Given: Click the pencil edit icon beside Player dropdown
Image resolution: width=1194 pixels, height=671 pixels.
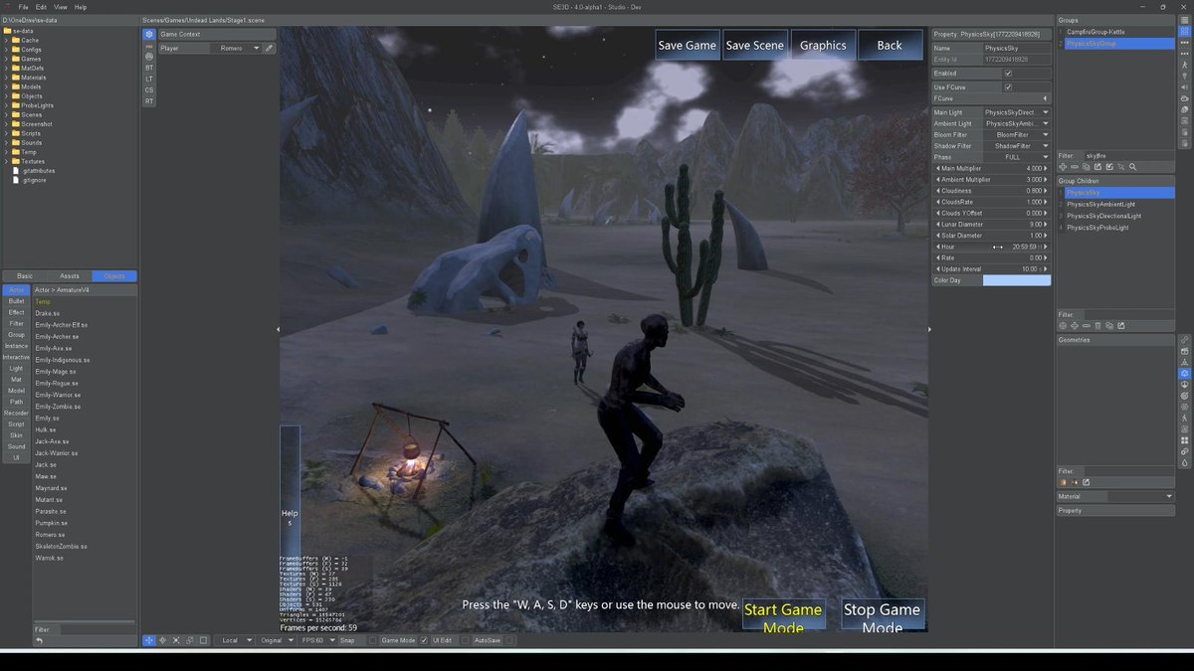Looking at the screenshot, I should point(270,48).
